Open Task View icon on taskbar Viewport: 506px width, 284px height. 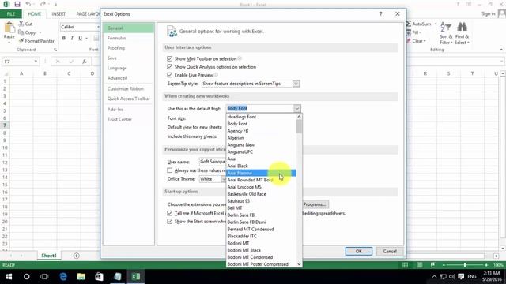(x=44, y=277)
